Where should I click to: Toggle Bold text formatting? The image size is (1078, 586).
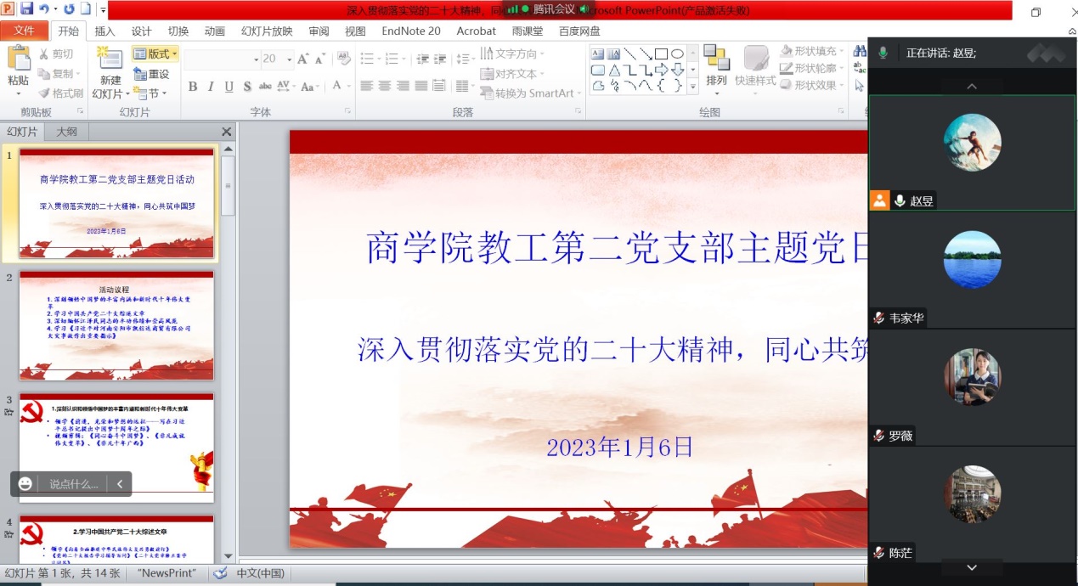click(193, 87)
